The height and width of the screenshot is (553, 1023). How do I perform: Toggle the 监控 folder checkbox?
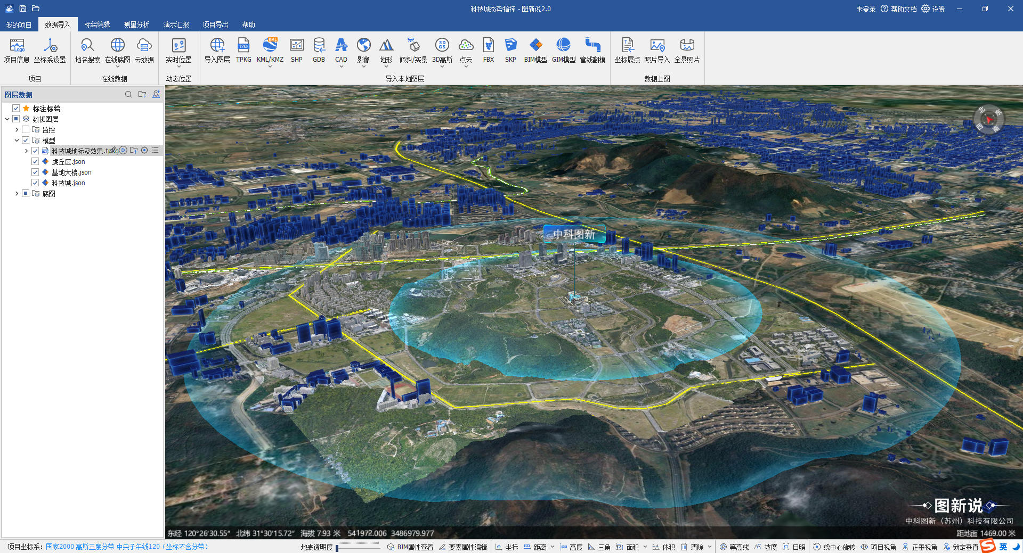26,129
